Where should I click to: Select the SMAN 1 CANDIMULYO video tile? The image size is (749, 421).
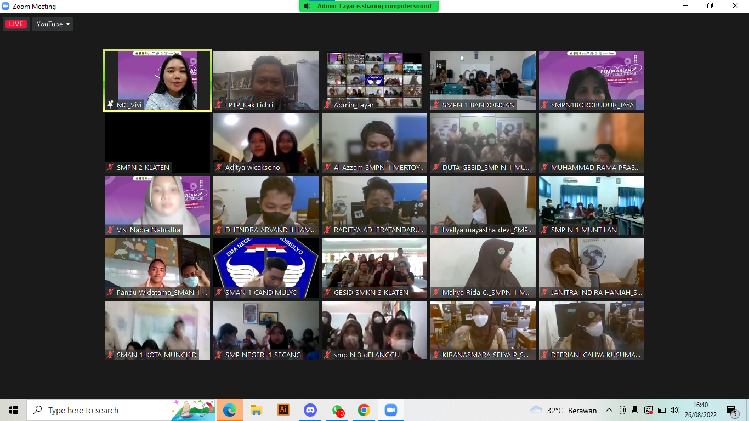(x=266, y=268)
